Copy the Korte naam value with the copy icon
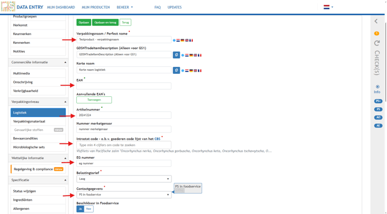 pyautogui.click(x=176, y=70)
